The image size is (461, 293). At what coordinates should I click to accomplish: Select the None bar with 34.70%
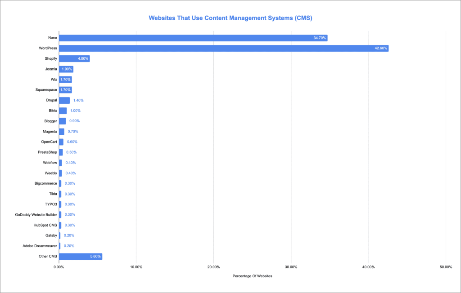point(193,38)
